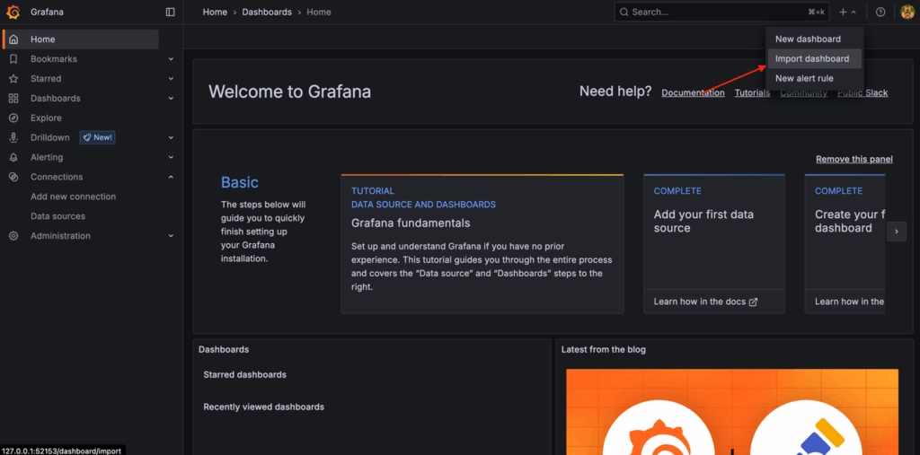Image resolution: width=920 pixels, height=455 pixels.
Task: Expand the Starred section chevron
Action: point(171,79)
